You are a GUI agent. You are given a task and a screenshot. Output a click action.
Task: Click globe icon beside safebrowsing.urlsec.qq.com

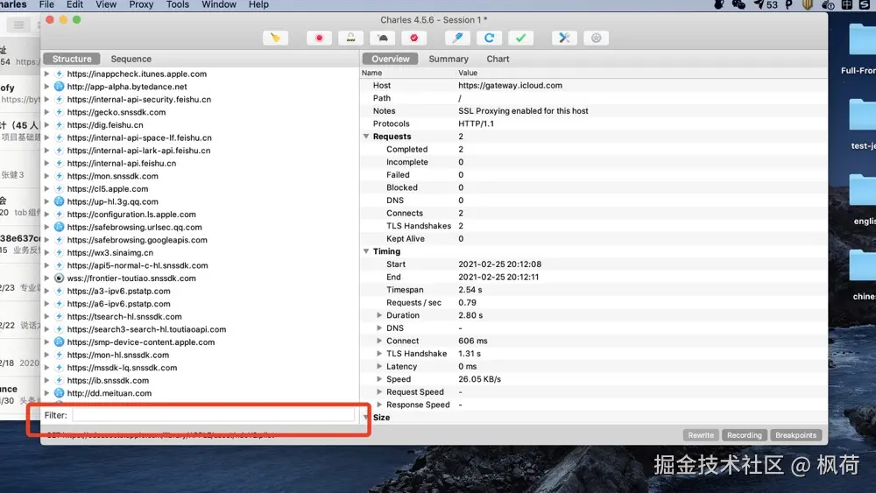click(x=59, y=228)
